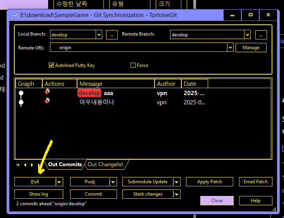
Task: Expand the Remote Branch dropdown
Action: (x=247, y=34)
